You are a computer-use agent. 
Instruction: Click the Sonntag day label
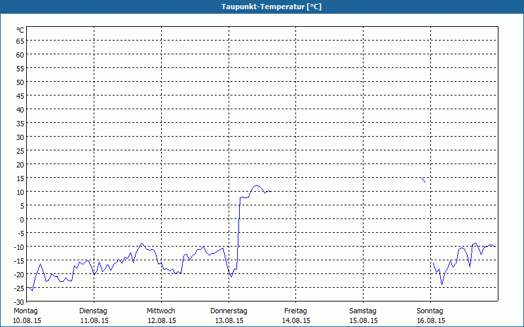click(430, 311)
